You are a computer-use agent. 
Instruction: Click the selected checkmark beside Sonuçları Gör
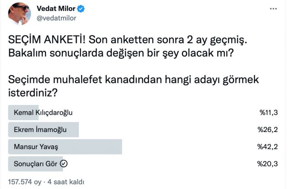(64, 164)
